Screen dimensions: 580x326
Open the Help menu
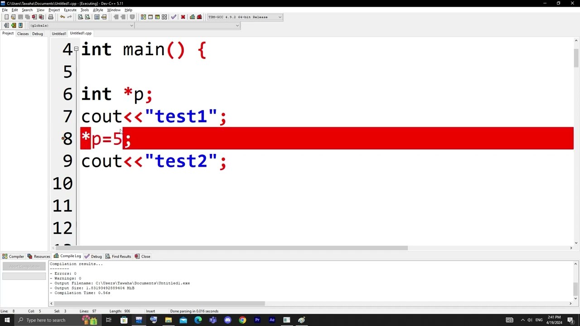(x=129, y=10)
